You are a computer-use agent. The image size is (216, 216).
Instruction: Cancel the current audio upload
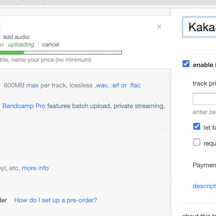tap(51, 44)
